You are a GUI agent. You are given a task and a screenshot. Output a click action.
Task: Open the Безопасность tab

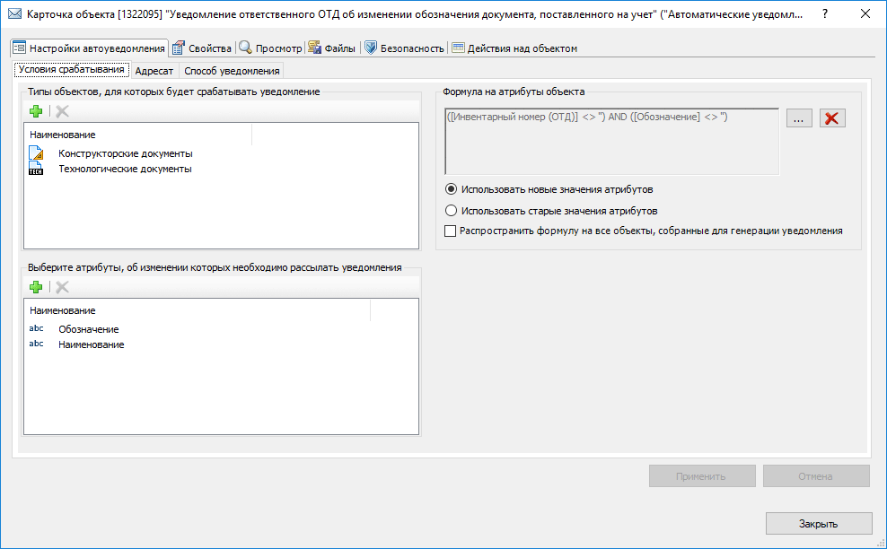pyautogui.click(x=404, y=48)
